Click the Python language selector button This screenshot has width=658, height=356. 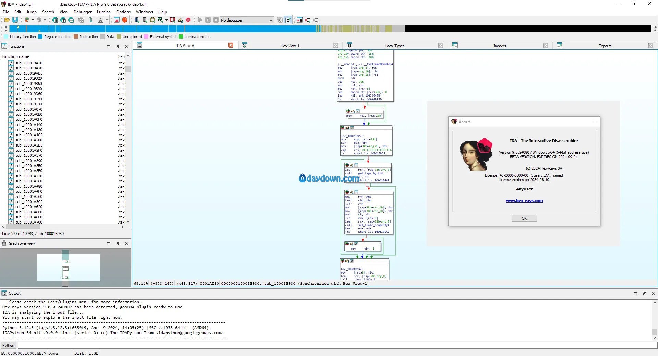(x=9, y=345)
